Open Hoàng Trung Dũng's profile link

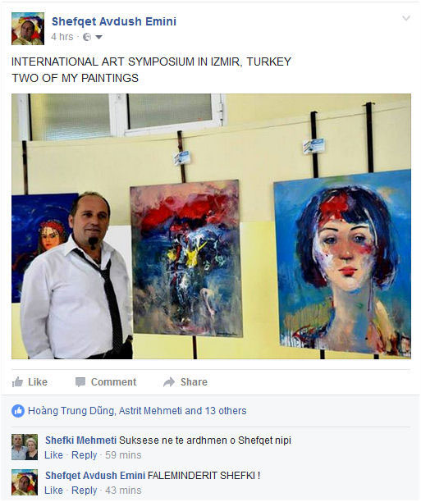[x=71, y=411]
